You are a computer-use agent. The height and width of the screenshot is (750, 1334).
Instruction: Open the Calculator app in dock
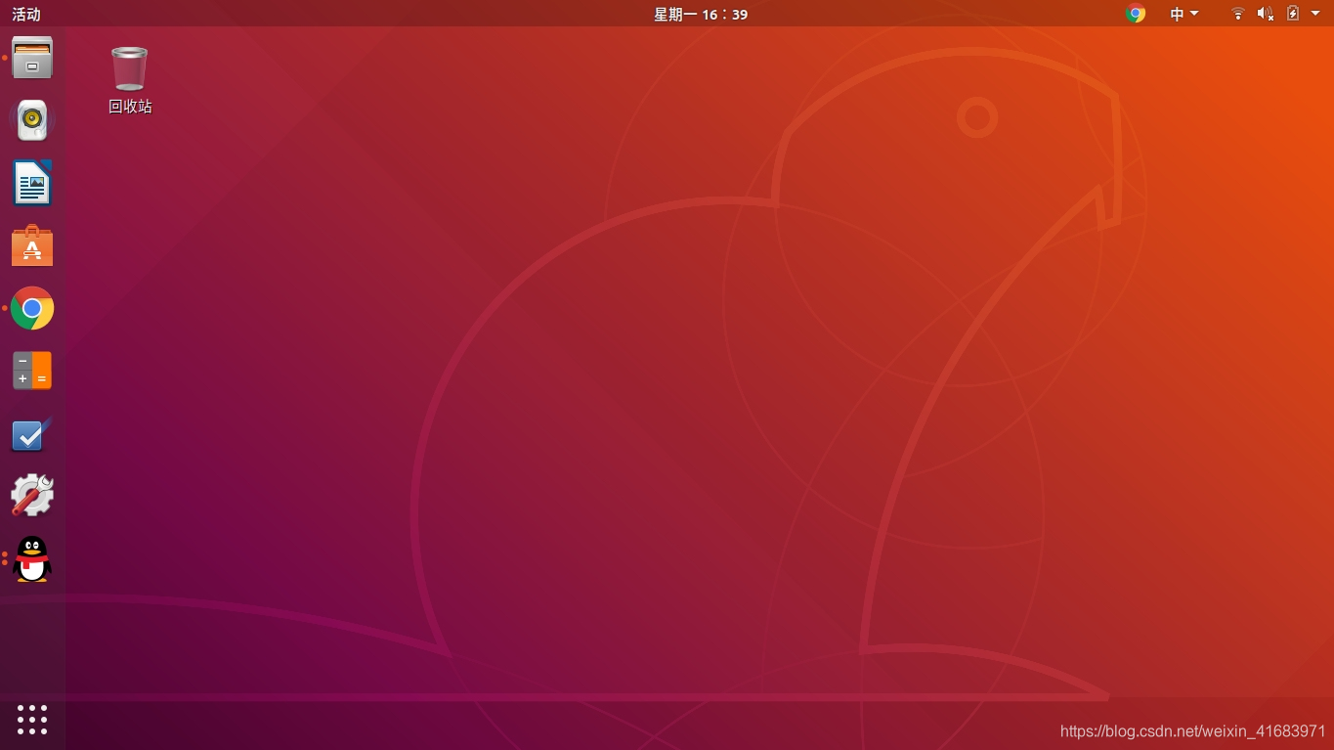32,371
